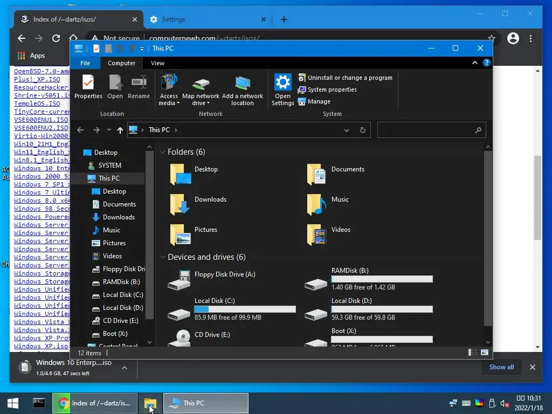The width and height of the screenshot is (552, 414).
Task: Click Add a network location icon
Action: (242, 90)
